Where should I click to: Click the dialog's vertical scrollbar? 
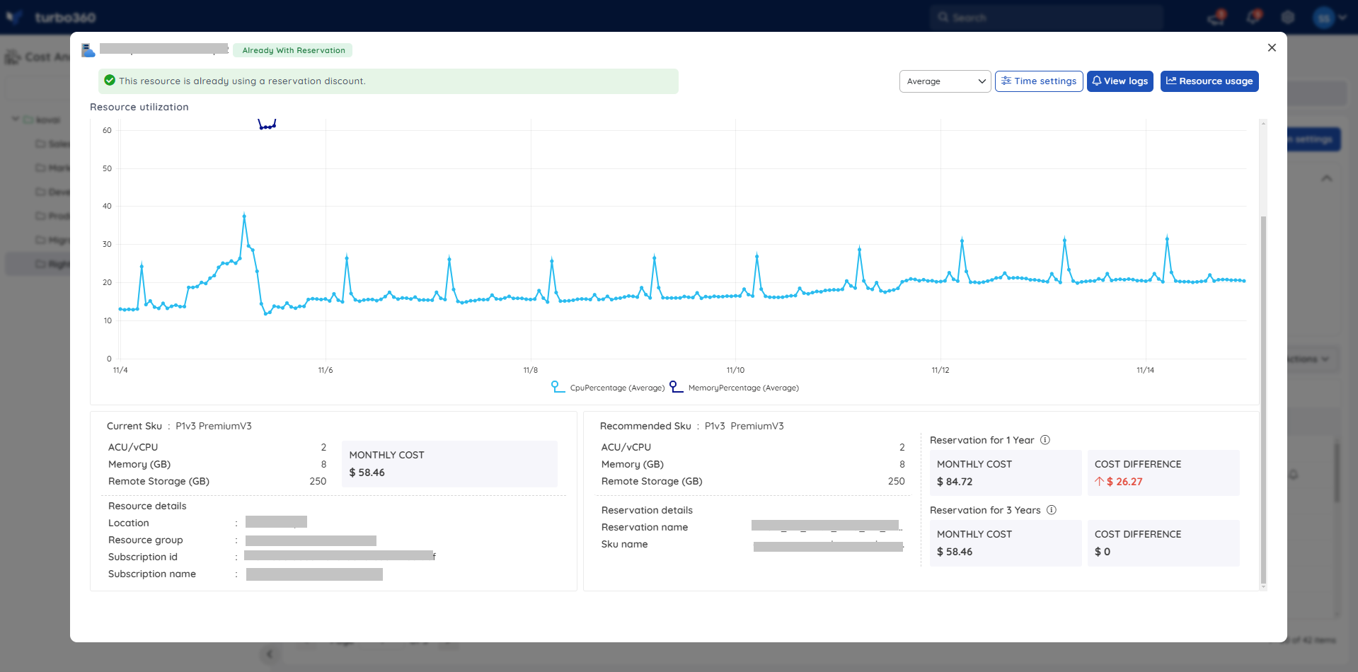(x=1263, y=400)
